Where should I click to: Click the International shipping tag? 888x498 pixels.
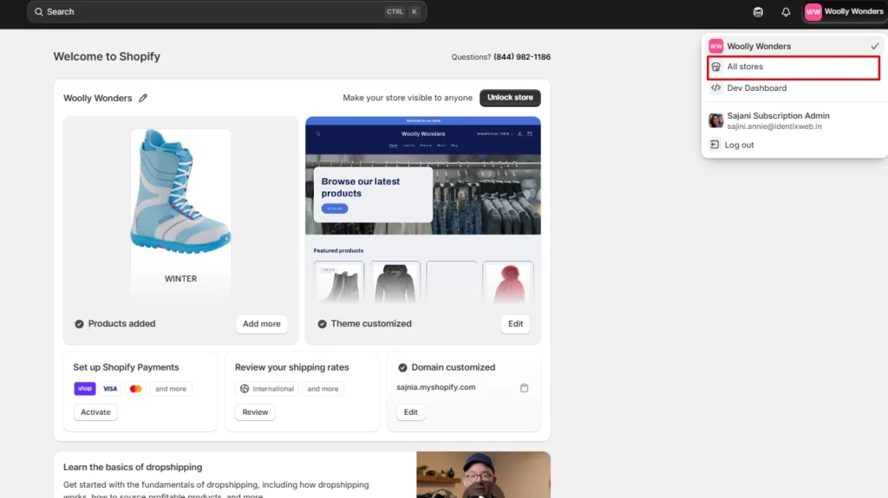tap(267, 389)
